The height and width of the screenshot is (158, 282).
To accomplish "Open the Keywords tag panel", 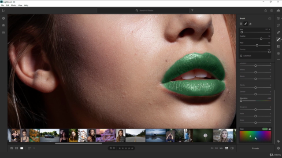I will (278, 141).
